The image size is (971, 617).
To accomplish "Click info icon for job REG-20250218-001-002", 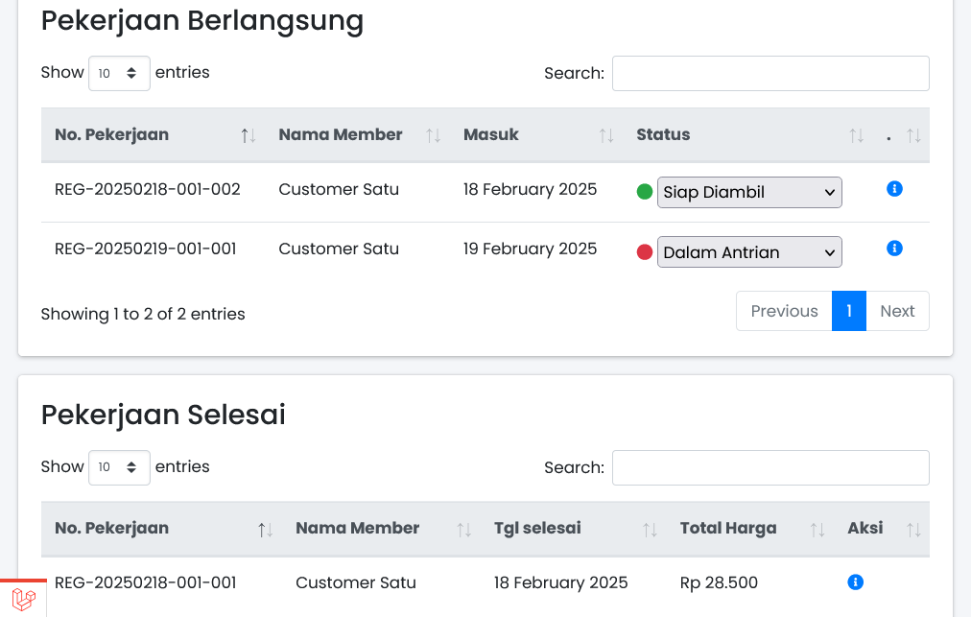I will pyautogui.click(x=894, y=189).
